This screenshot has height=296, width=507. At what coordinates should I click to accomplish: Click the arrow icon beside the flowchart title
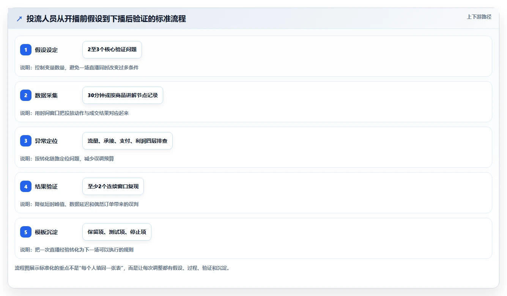click(x=19, y=19)
